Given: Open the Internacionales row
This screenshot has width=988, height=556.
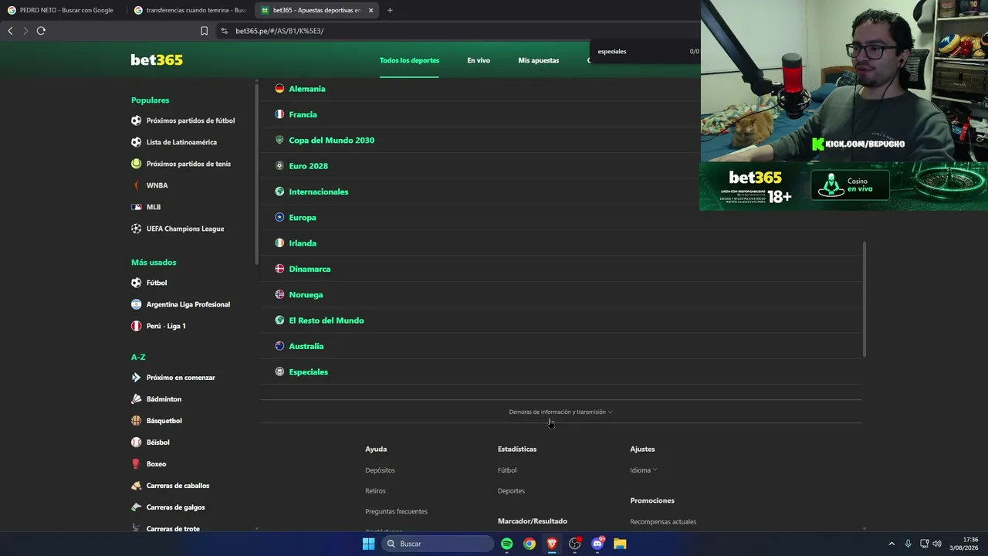Looking at the screenshot, I should (x=560, y=192).
